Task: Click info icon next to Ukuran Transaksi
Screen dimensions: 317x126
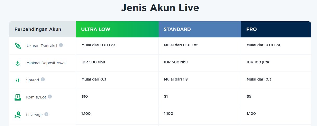Action: pyautogui.click(x=61, y=45)
